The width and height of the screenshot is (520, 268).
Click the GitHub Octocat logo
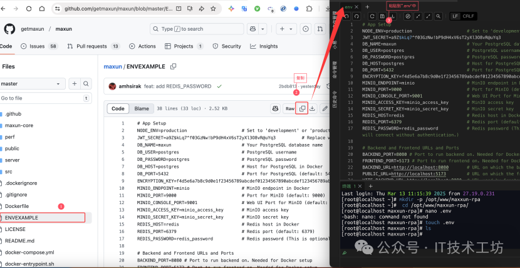click(9, 29)
